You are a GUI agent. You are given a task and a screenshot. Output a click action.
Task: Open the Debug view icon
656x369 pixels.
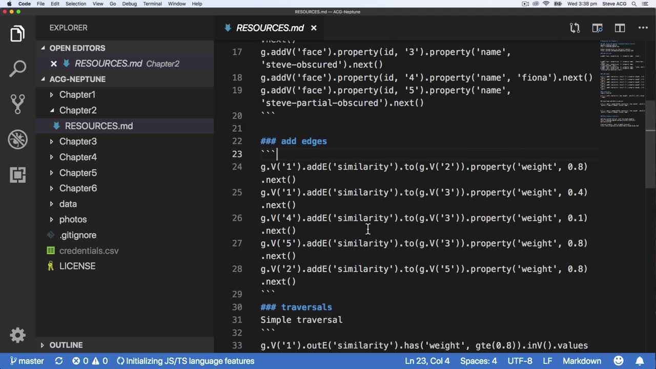click(x=17, y=139)
